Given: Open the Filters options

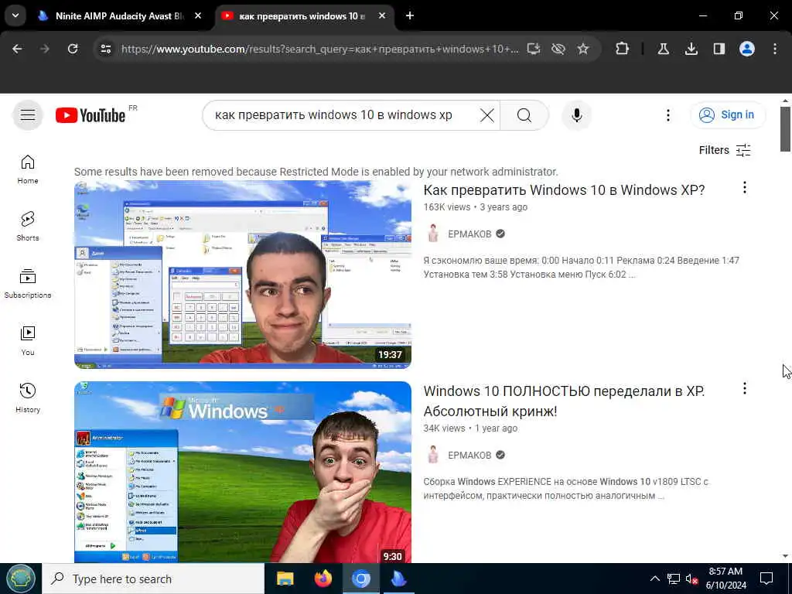Looking at the screenshot, I should coord(725,150).
